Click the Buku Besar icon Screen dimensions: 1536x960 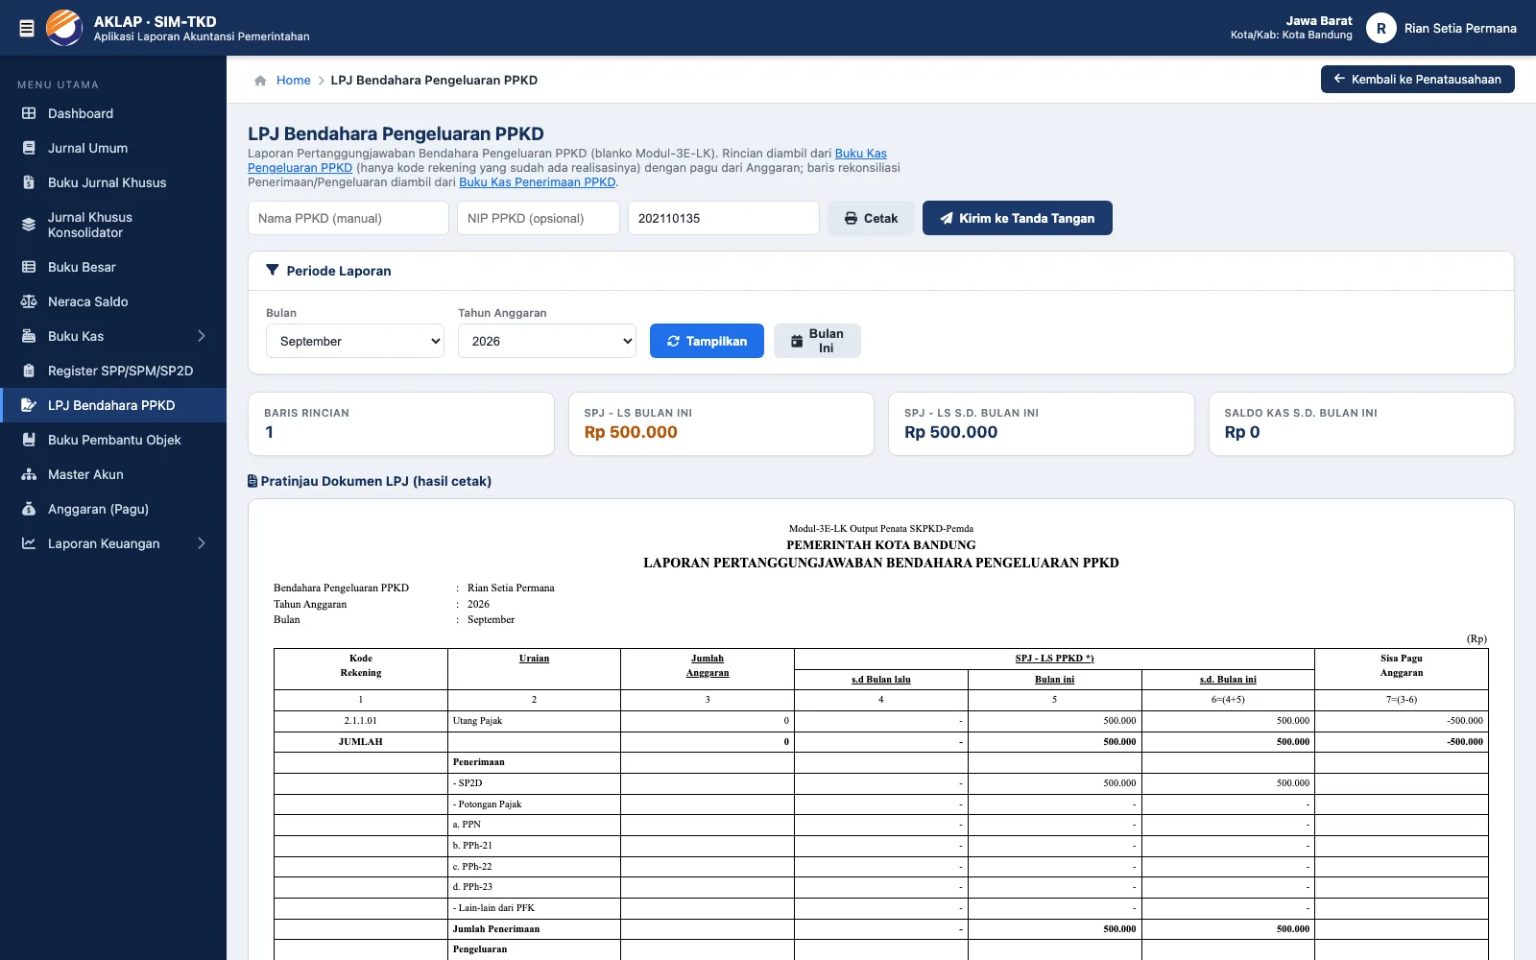pyautogui.click(x=29, y=267)
